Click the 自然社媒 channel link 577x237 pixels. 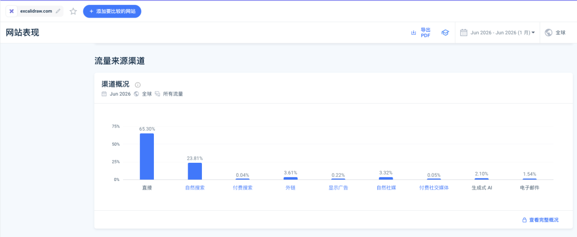(386, 188)
